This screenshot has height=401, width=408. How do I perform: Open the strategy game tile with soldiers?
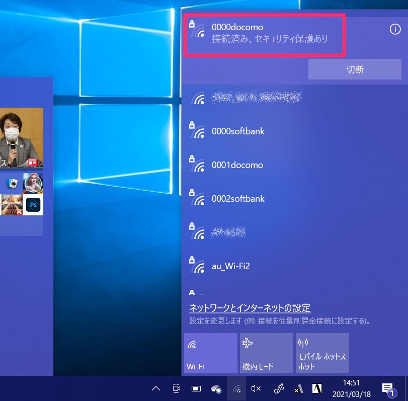coord(11,205)
